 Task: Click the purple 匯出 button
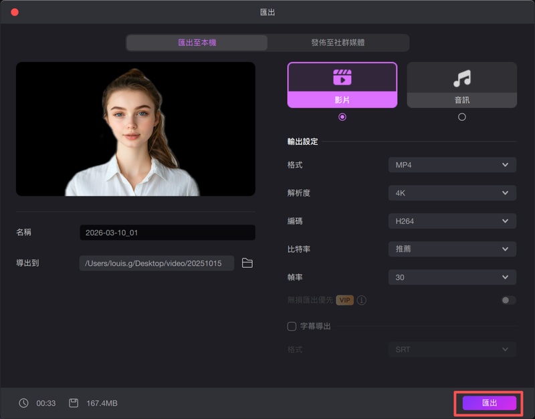coord(490,403)
